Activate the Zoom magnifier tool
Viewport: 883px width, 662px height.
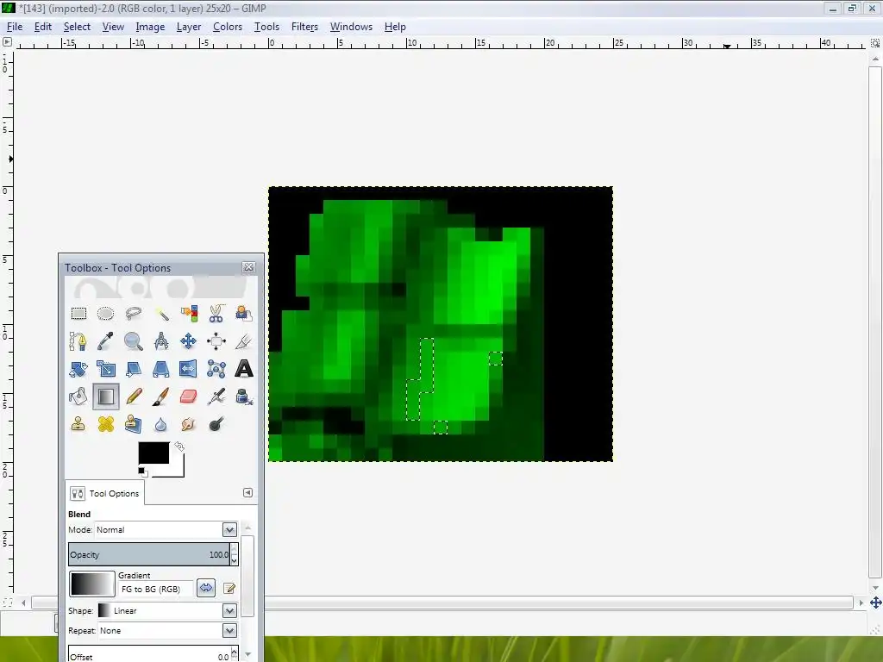coord(133,341)
